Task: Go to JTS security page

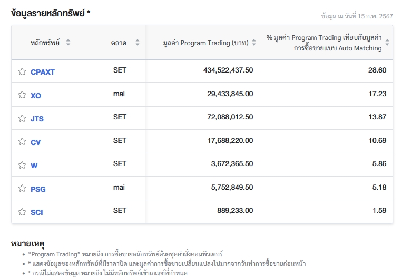Action: (x=37, y=119)
